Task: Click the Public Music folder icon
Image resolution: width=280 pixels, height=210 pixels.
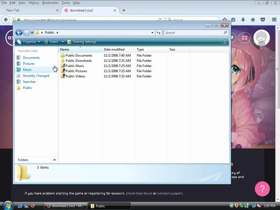Action: tap(63, 66)
